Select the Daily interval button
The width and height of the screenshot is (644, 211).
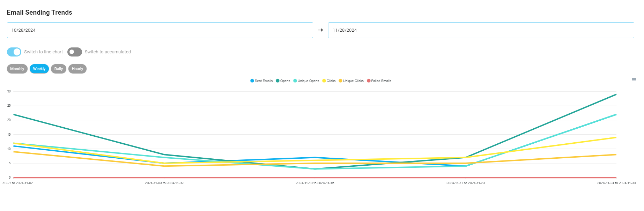59,69
